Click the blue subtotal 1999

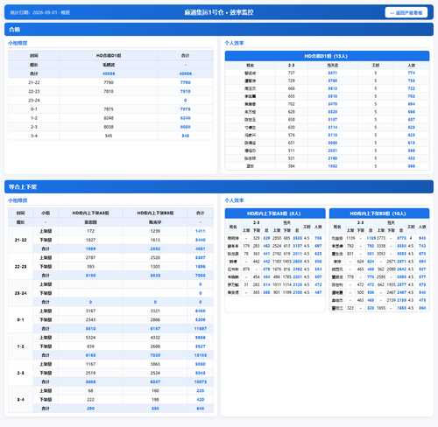click(90, 248)
